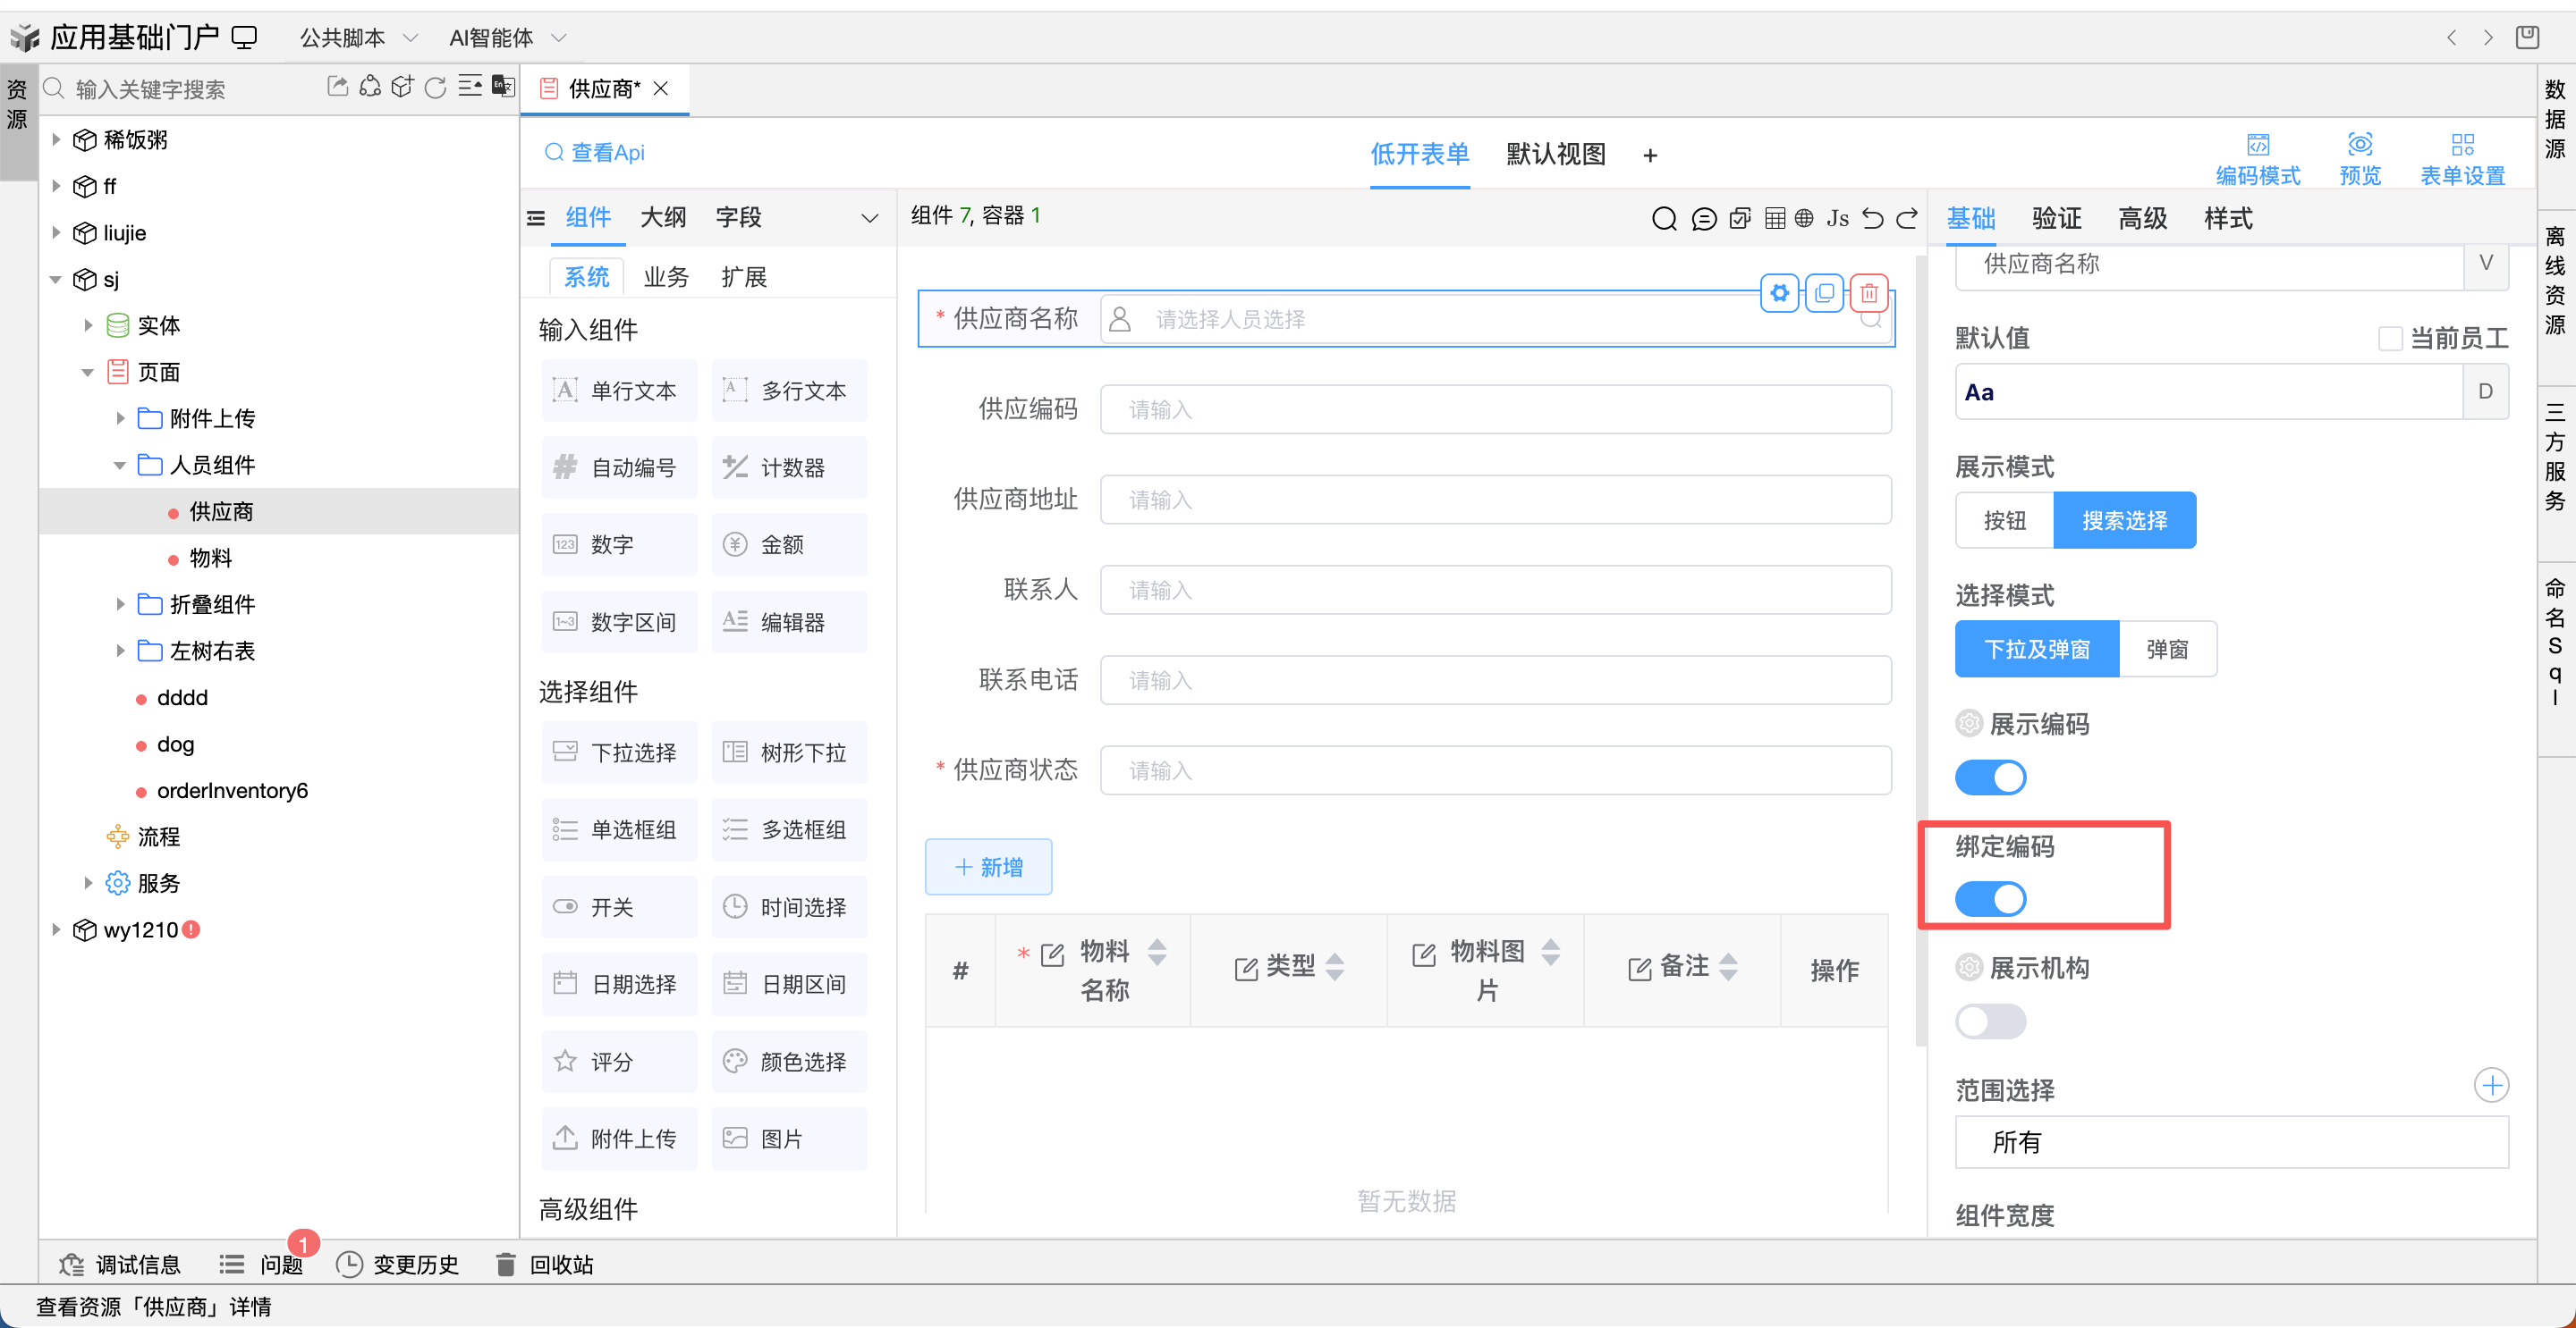Switch to the 大纲 tab
Viewport: 2576px width, 1328px height.
(663, 218)
